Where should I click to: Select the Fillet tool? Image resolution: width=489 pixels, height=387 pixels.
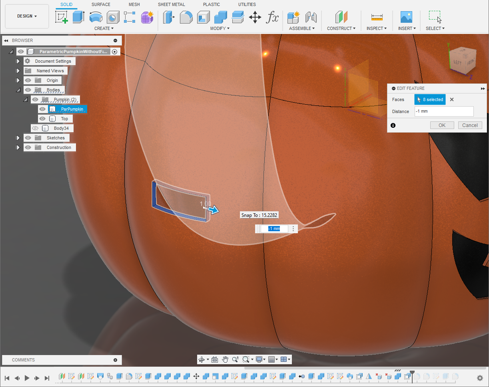point(186,17)
